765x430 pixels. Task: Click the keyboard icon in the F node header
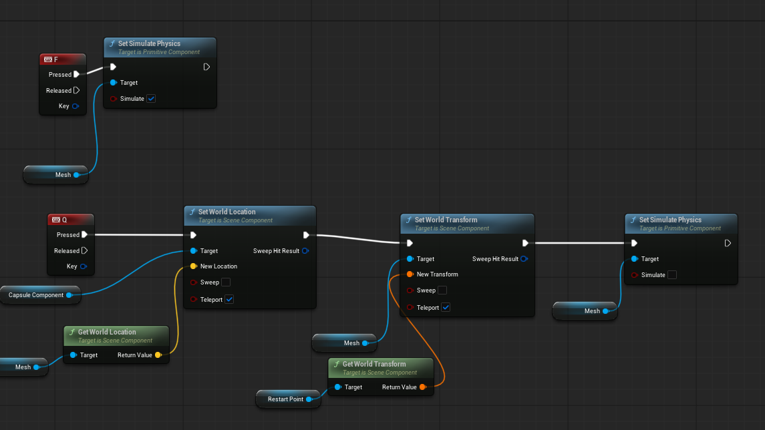point(48,59)
